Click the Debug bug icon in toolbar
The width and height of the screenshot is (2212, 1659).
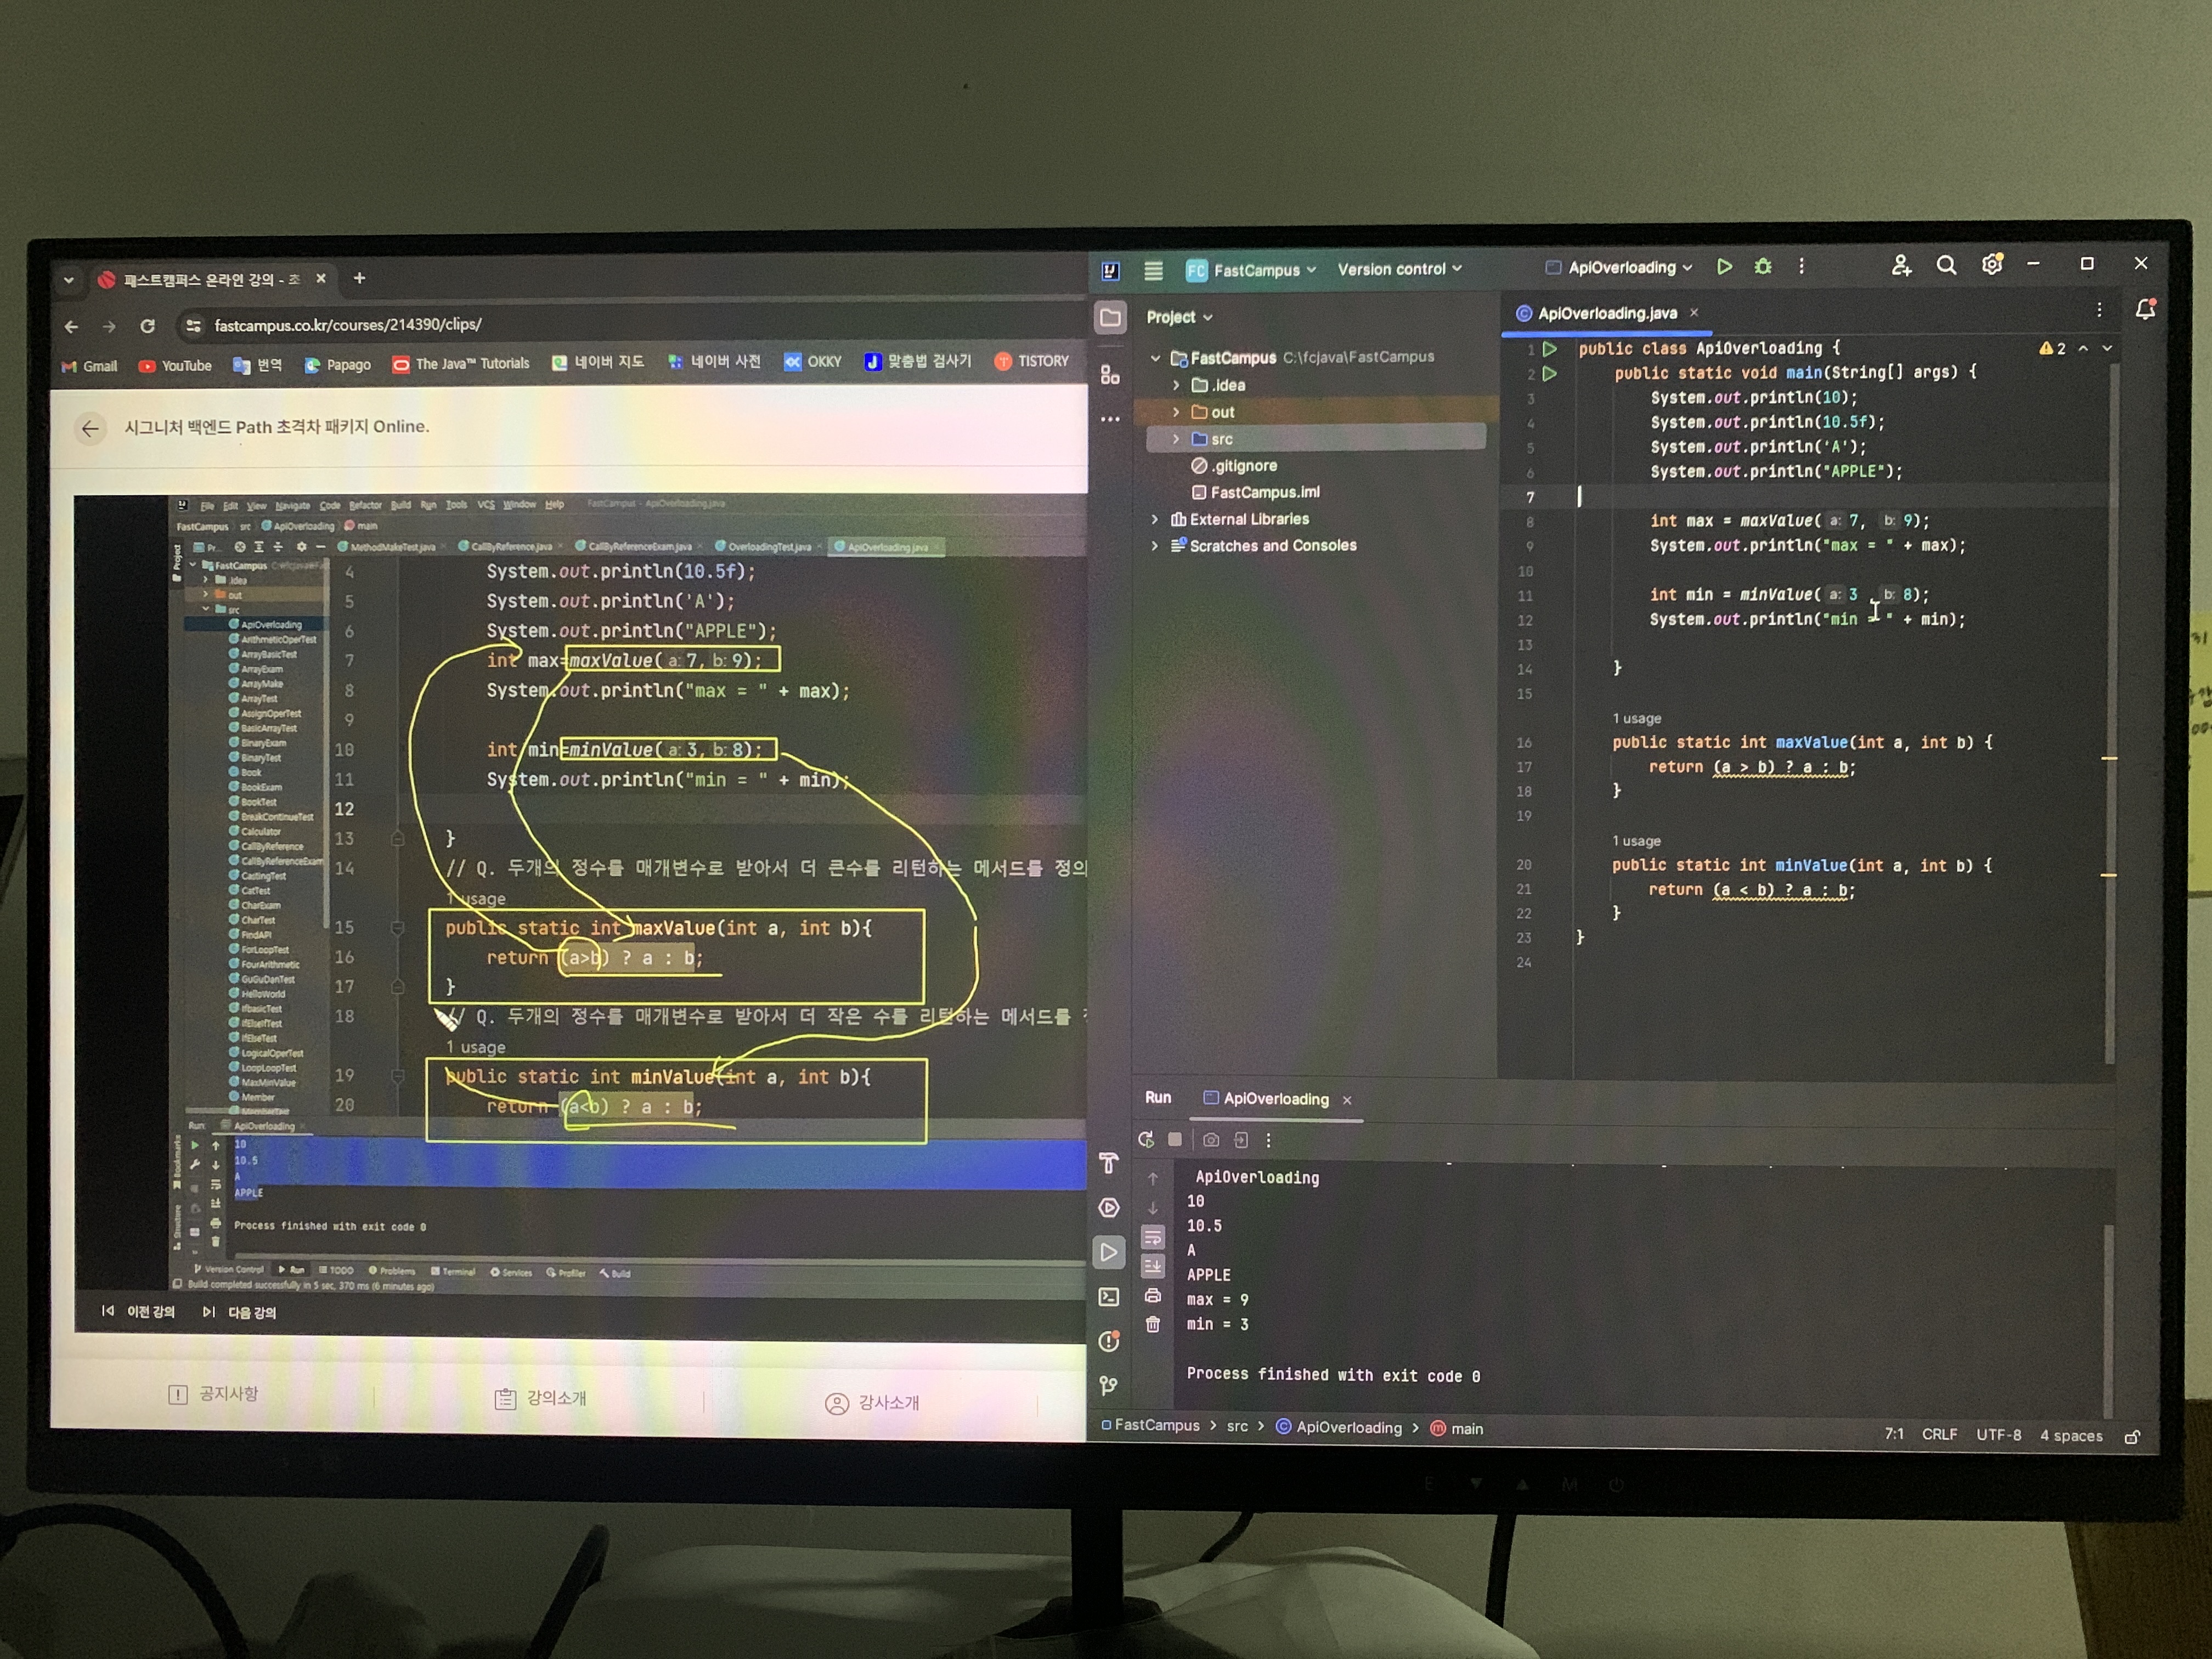[x=1763, y=267]
